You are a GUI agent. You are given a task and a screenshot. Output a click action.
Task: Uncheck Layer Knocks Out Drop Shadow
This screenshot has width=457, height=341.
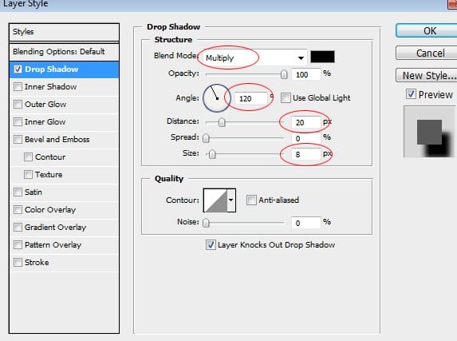tap(211, 244)
